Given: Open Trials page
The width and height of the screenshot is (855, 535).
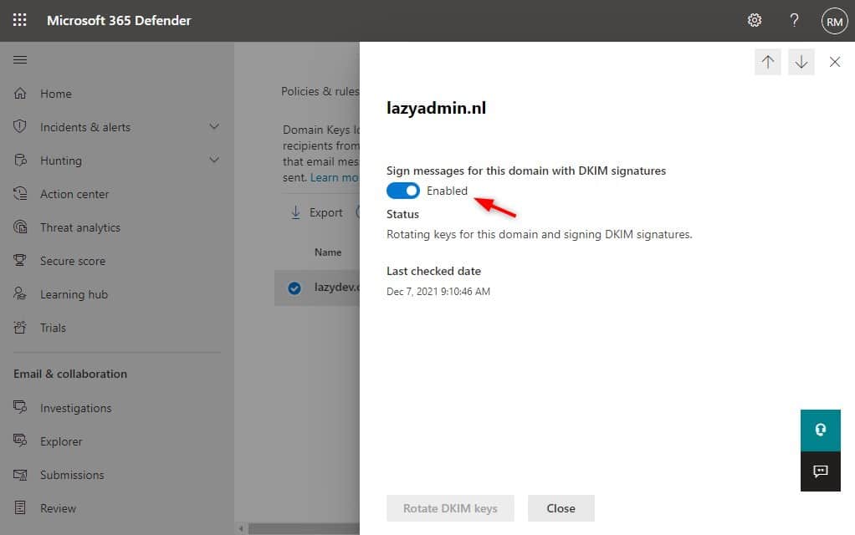Looking at the screenshot, I should pyautogui.click(x=53, y=328).
